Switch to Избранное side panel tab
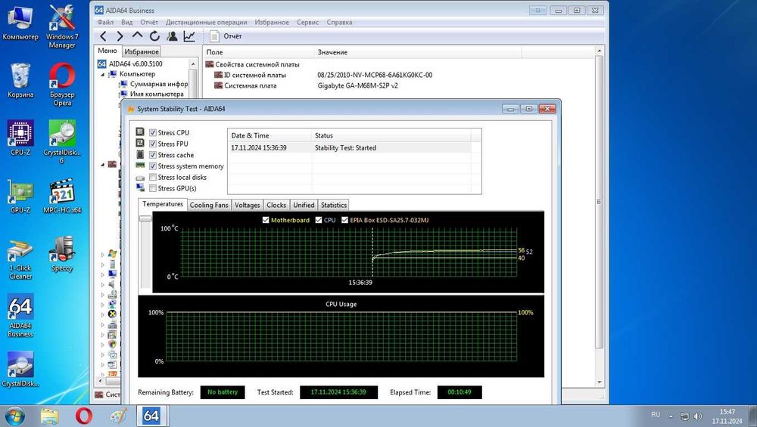This screenshot has height=427, width=757. click(x=142, y=51)
